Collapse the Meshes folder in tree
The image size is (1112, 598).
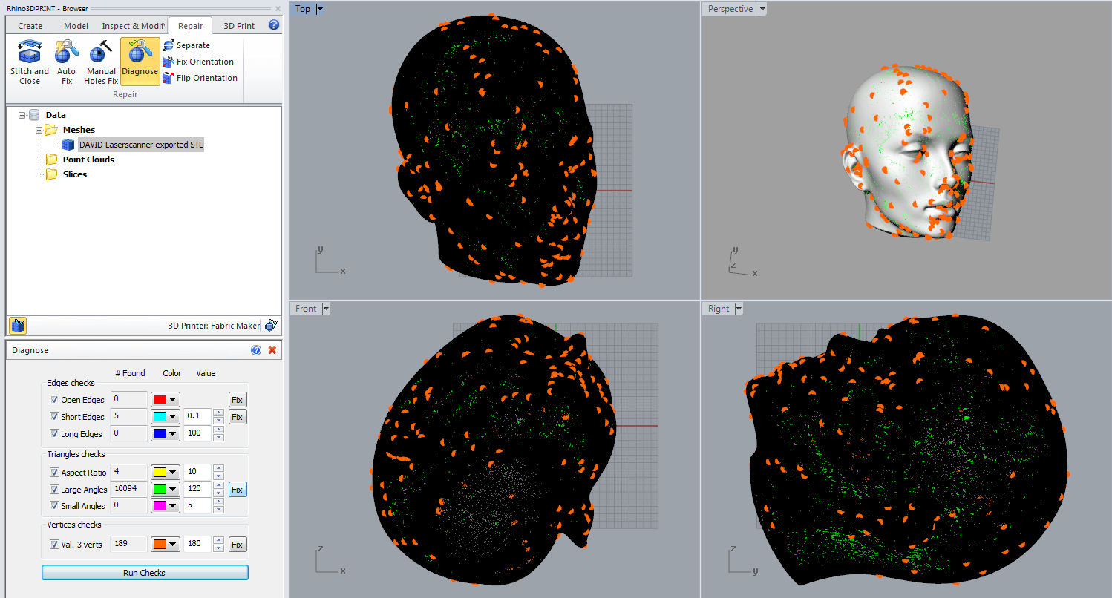(39, 130)
